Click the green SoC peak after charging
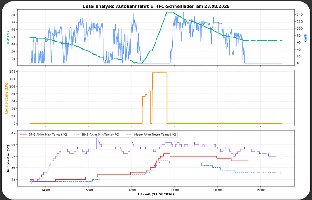This screenshot has width=312, height=200. coord(170,12)
